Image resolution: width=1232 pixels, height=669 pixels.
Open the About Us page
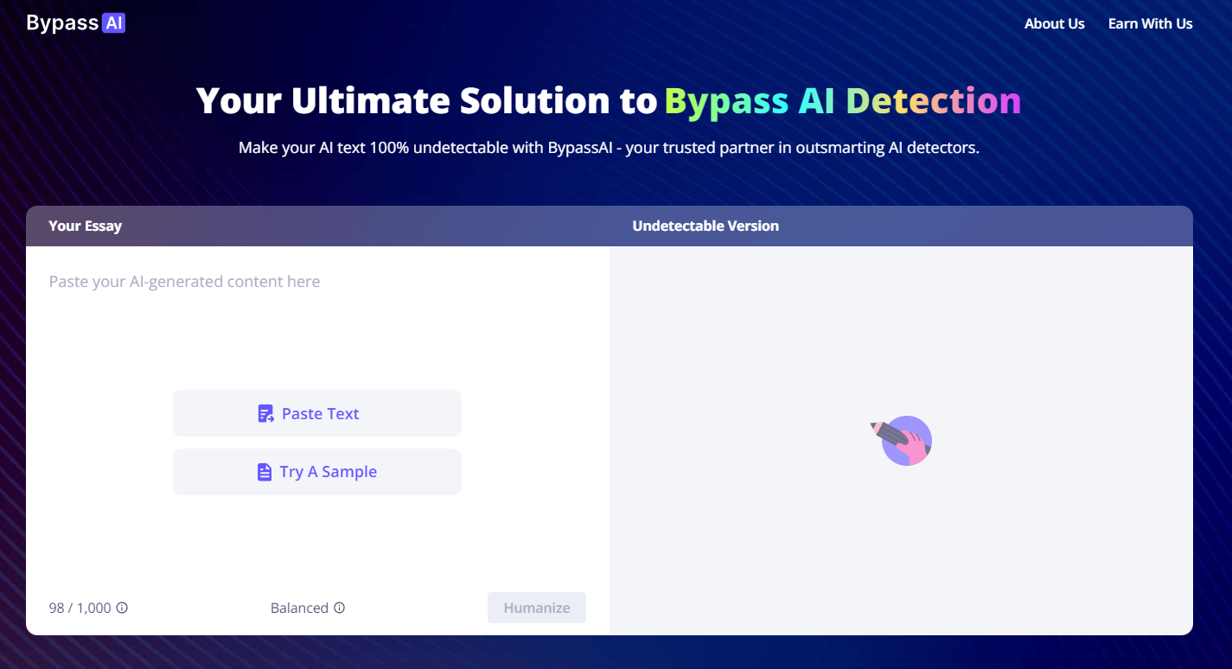click(1054, 24)
